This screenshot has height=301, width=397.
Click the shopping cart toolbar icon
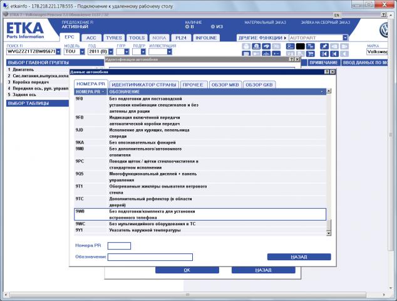311,53
